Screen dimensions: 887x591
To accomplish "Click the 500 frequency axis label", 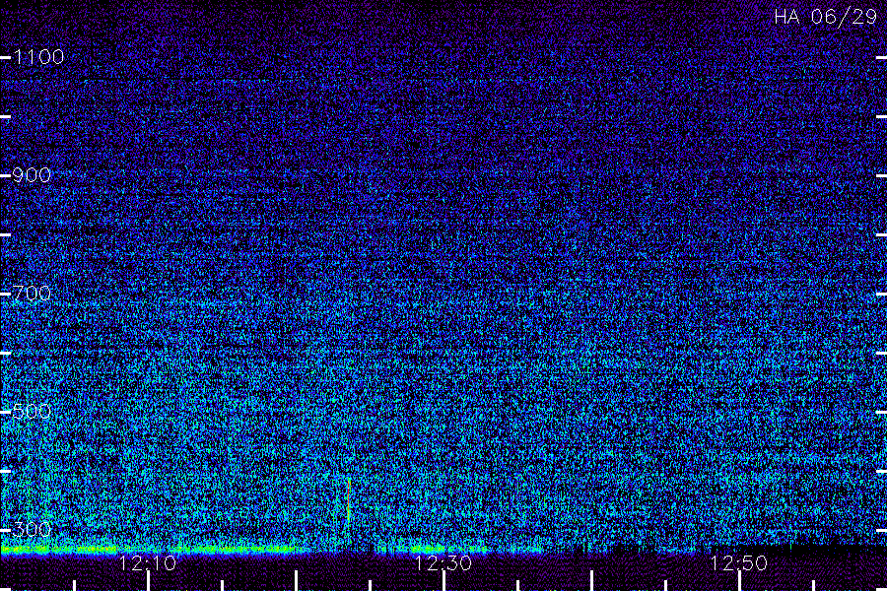I will (32, 411).
